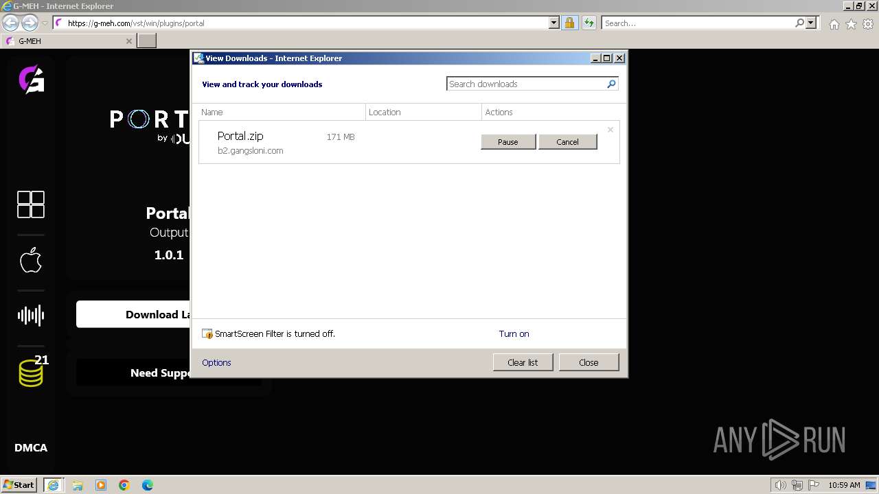Image resolution: width=879 pixels, height=494 pixels.
Task: Click the volume speaker tray icon
Action: [x=780, y=485]
